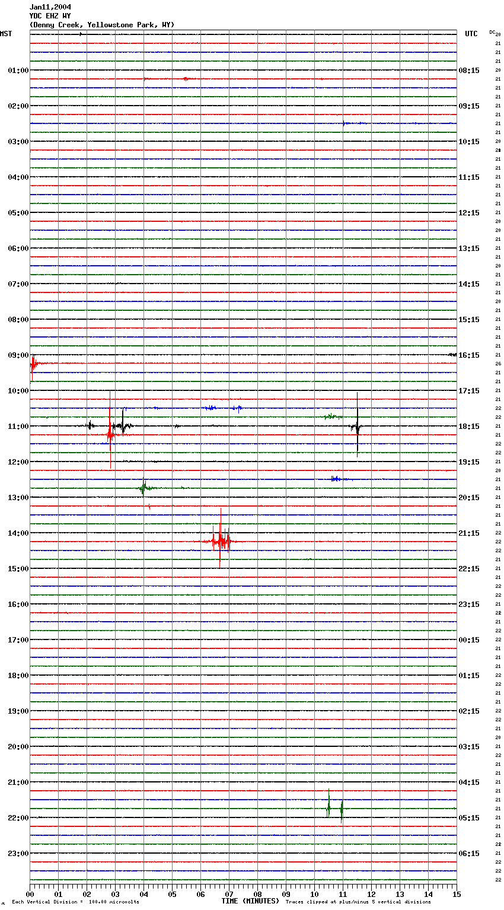Click the 14:15 UTC time label
This screenshot has width=504, height=910.
click(x=469, y=284)
